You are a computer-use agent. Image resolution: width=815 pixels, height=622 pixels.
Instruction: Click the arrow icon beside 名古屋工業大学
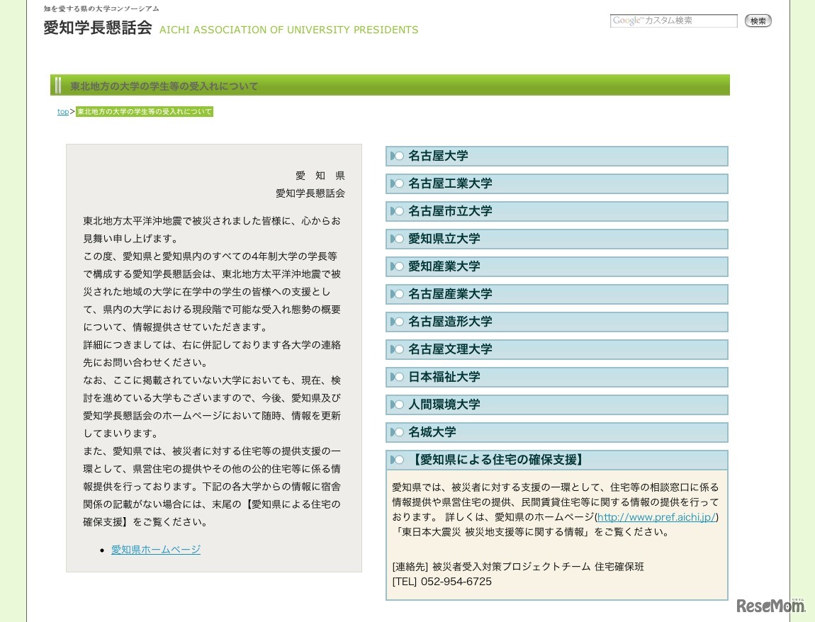pos(398,183)
